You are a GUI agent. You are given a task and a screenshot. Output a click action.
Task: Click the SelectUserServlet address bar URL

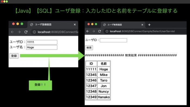point(142,31)
